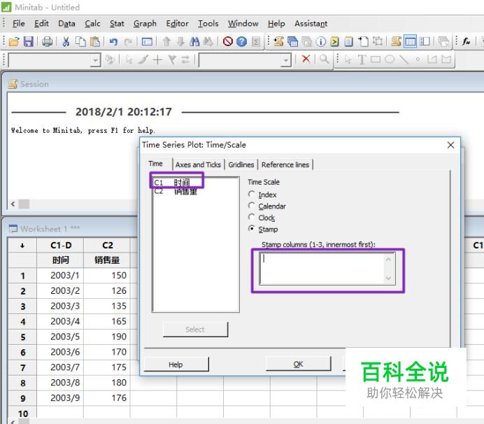Image resolution: width=484 pixels, height=424 pixels.
Task: Click the Print icon in toolbar
Action: (48, 41)
